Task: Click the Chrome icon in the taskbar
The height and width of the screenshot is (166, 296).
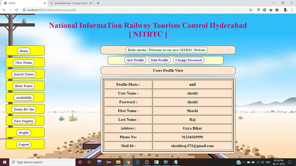Action: tap(128, 162)
